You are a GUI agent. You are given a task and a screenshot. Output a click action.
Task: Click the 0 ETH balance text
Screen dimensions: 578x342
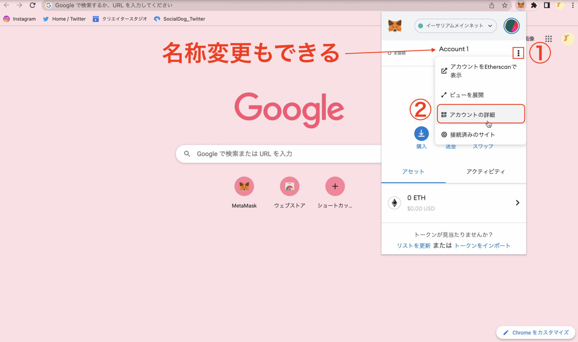pos(416,198)
